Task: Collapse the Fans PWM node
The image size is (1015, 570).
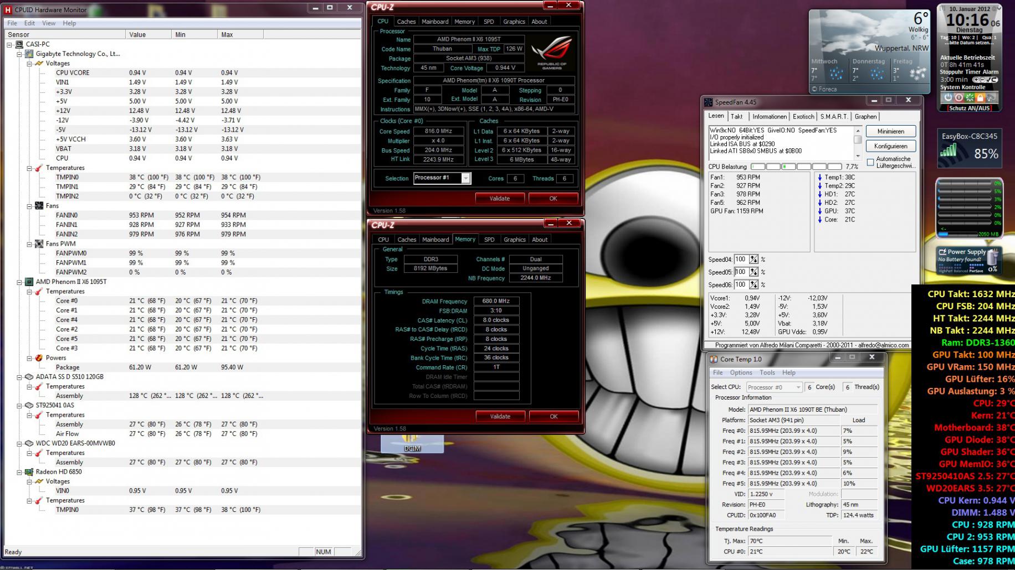Action: (x=29, y=244)
